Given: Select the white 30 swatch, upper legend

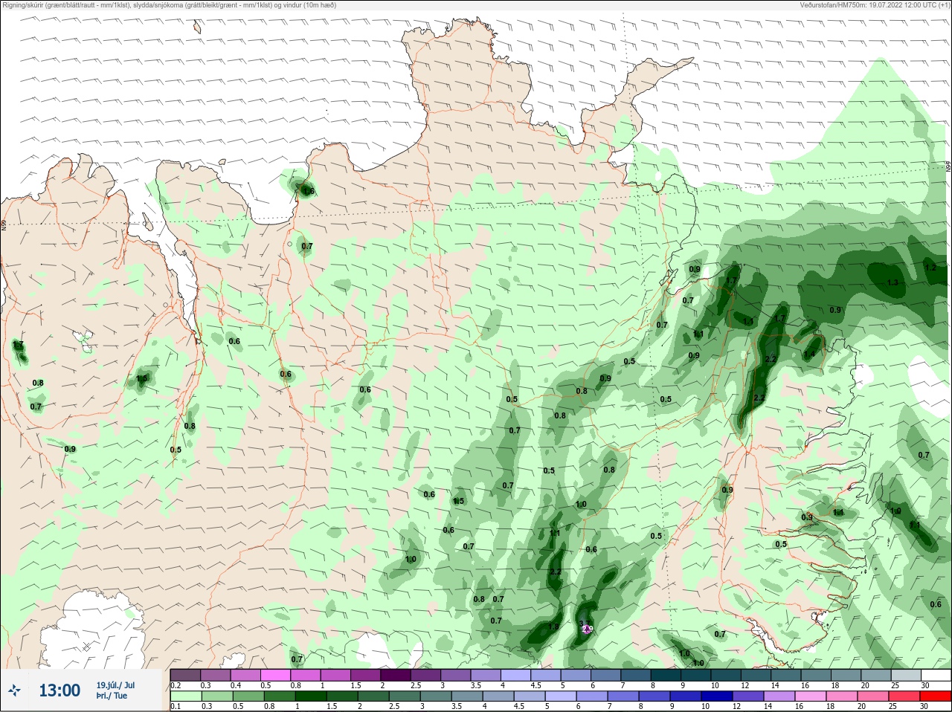Looking at the screenshot, I should [936, 675].
